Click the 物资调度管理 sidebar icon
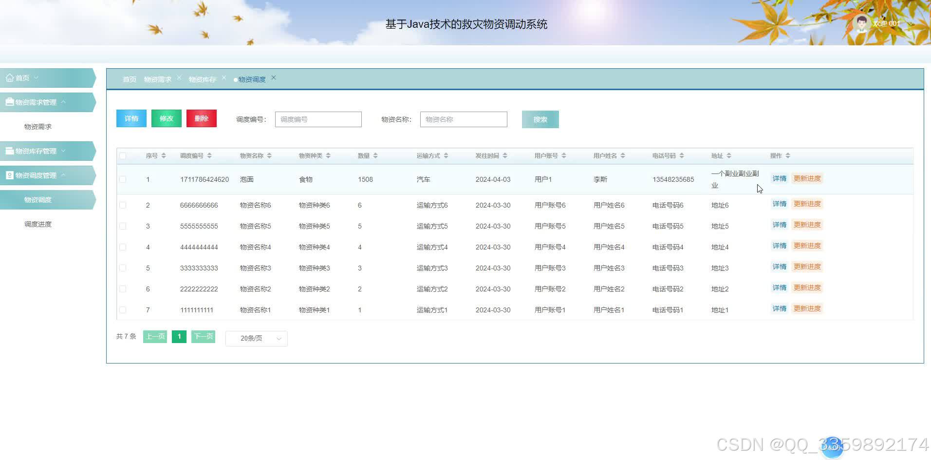 point(9,175)
